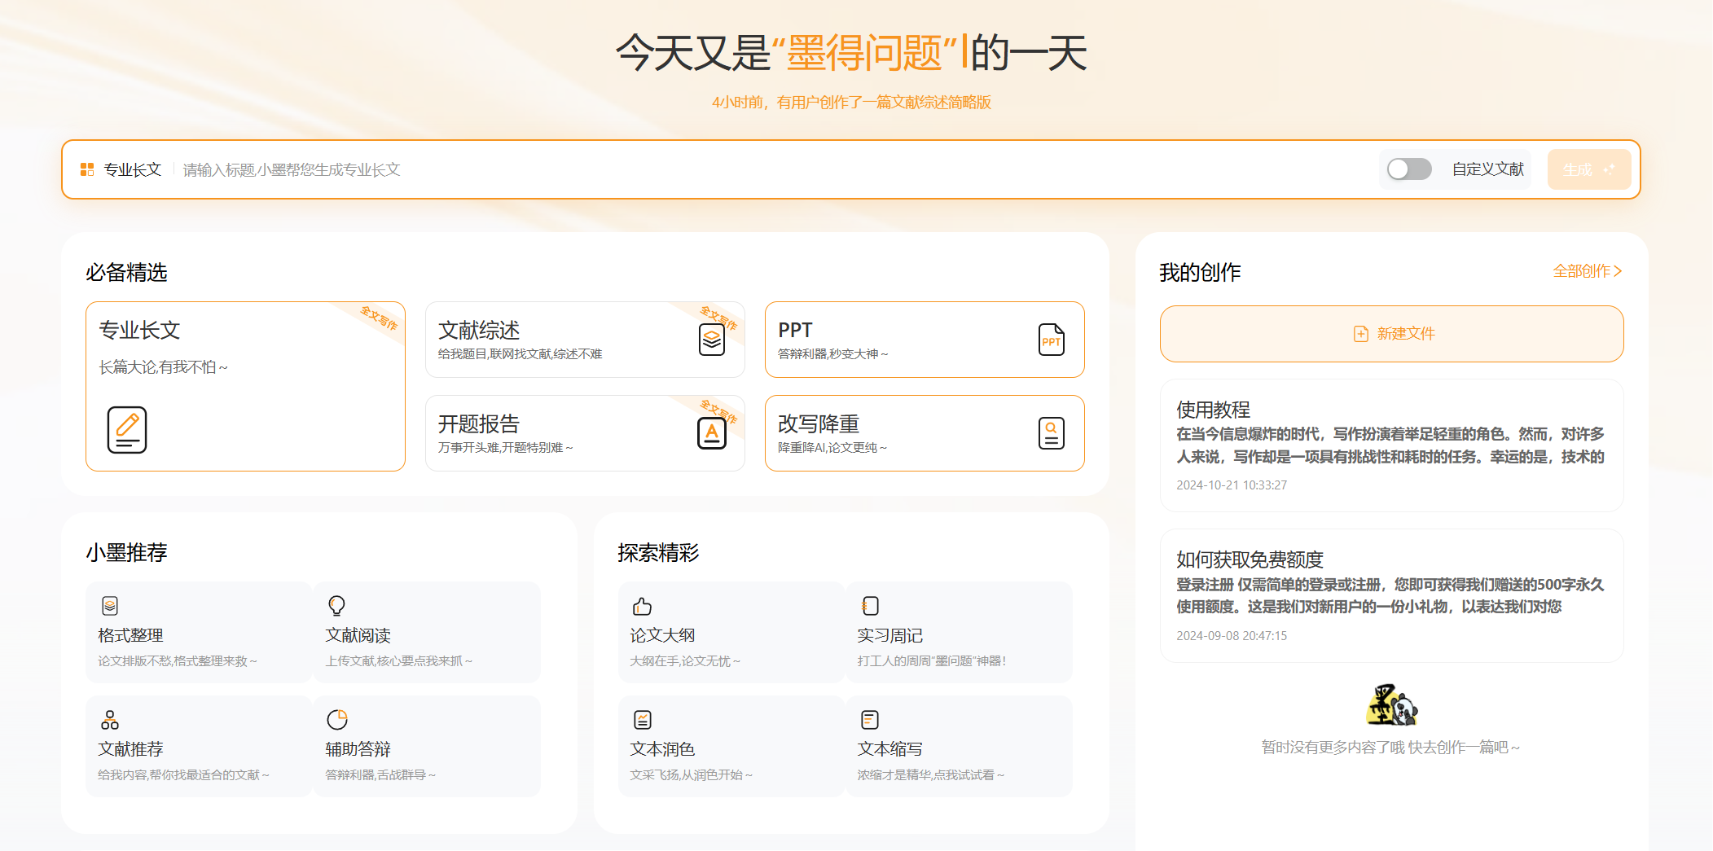Click the 文献阅读 lightbulb icon
Viewport: 1713px width, 851px height.
coord(337,606)
